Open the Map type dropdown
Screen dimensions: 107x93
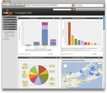(99, 63)
